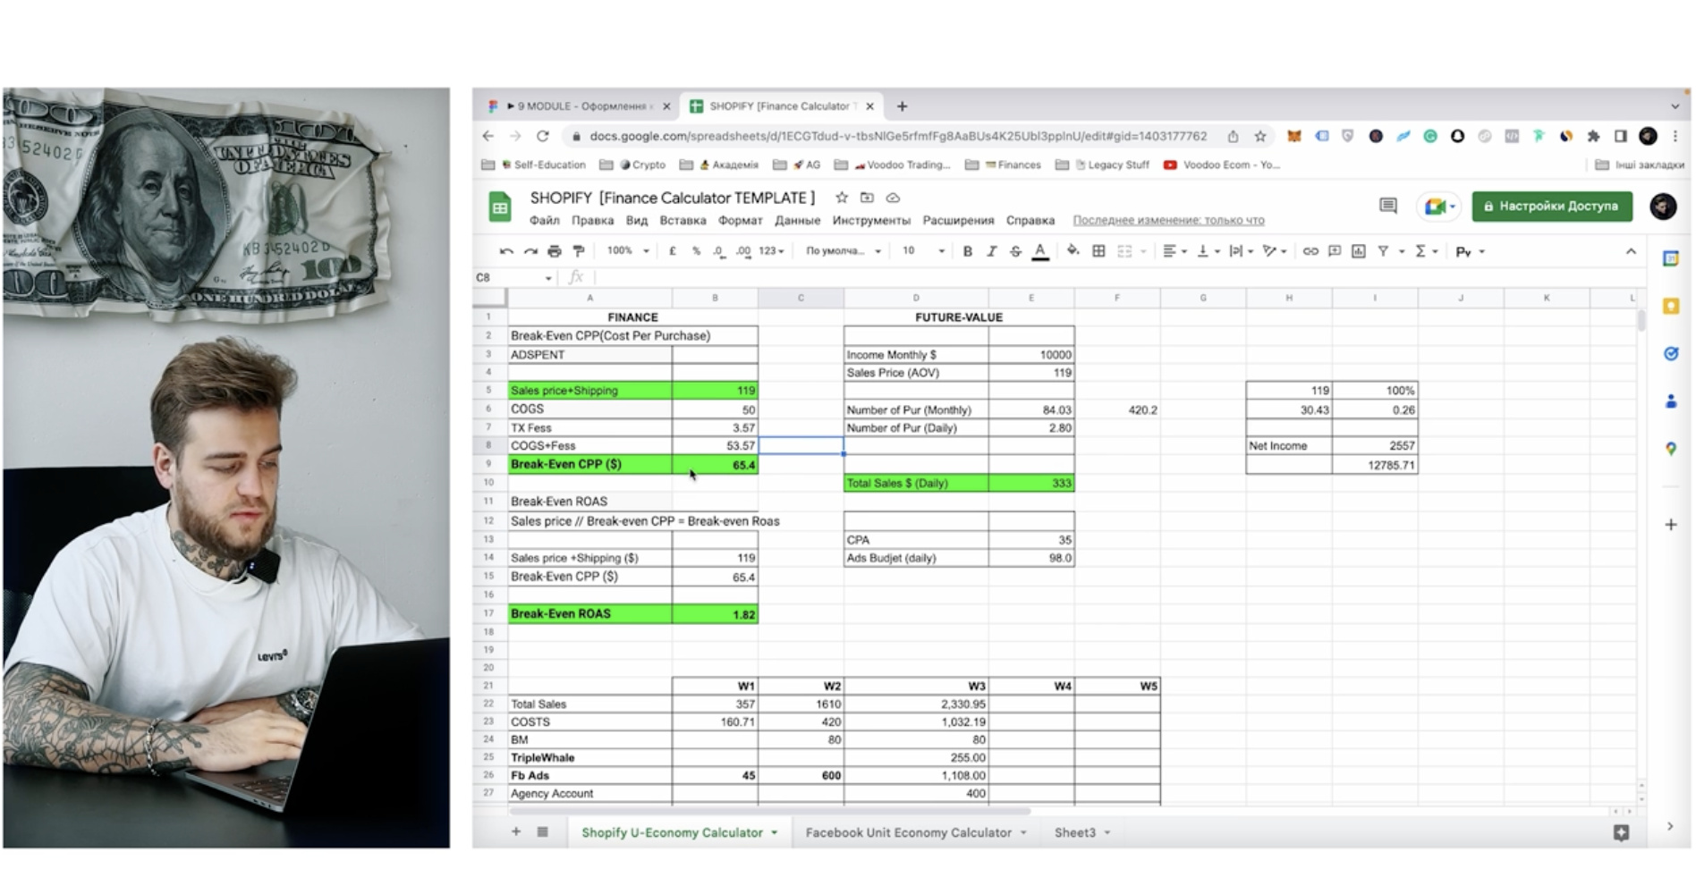Go back in browser history
Image resolution: width=1696 pixels, height=869 pixels.
click(488, 136)
